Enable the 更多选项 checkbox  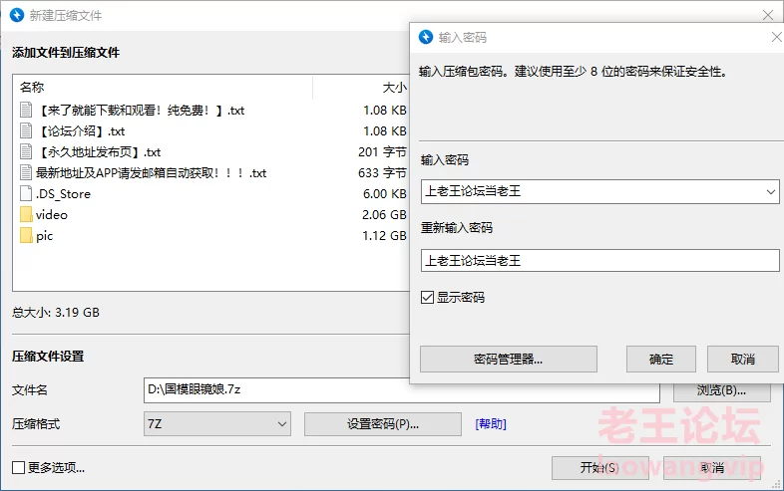click(19, 467)
